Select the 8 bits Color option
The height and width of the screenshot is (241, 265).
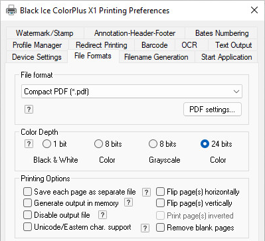click(x=98, y=144)
